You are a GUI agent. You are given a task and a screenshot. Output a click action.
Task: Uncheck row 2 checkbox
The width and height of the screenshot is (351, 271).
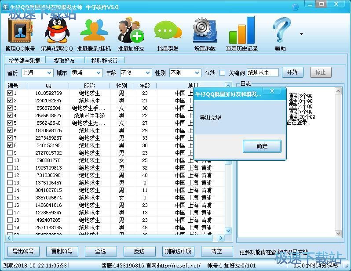[10, 101]
